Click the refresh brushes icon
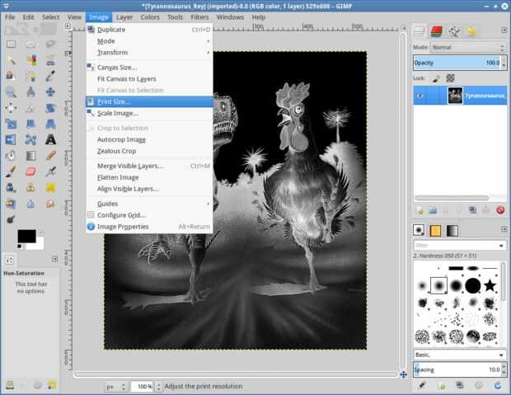The image size is (511, 395). coord(498,386)
